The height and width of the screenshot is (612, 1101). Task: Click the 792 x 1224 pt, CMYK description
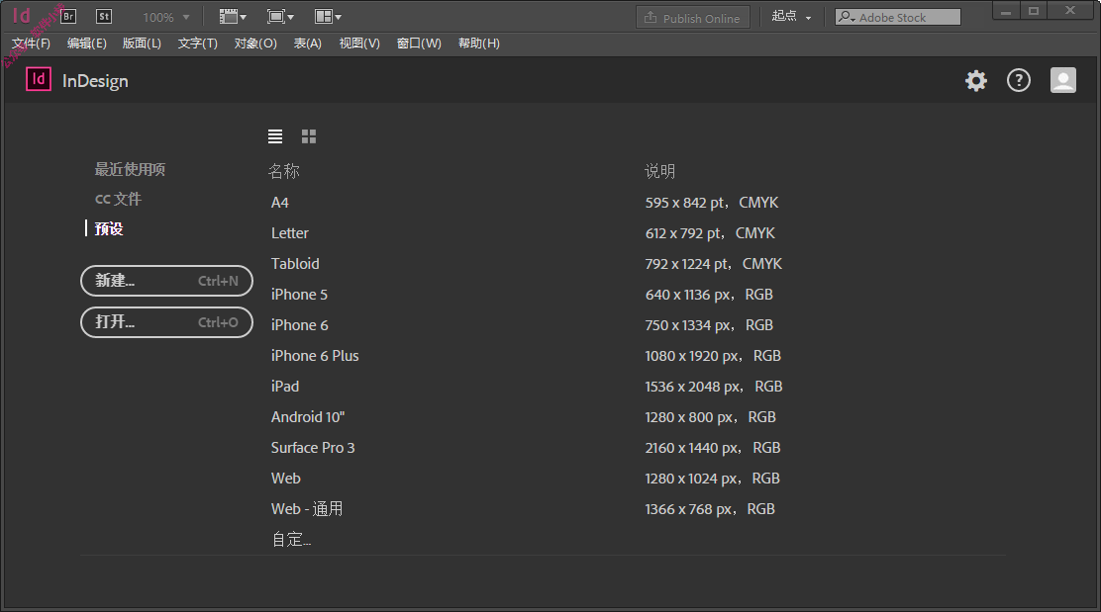pyautogui.click(x=714, y=264)
